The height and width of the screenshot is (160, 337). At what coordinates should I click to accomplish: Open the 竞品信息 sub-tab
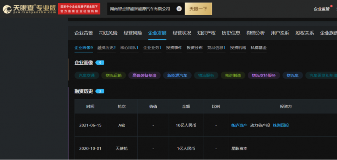216,47
